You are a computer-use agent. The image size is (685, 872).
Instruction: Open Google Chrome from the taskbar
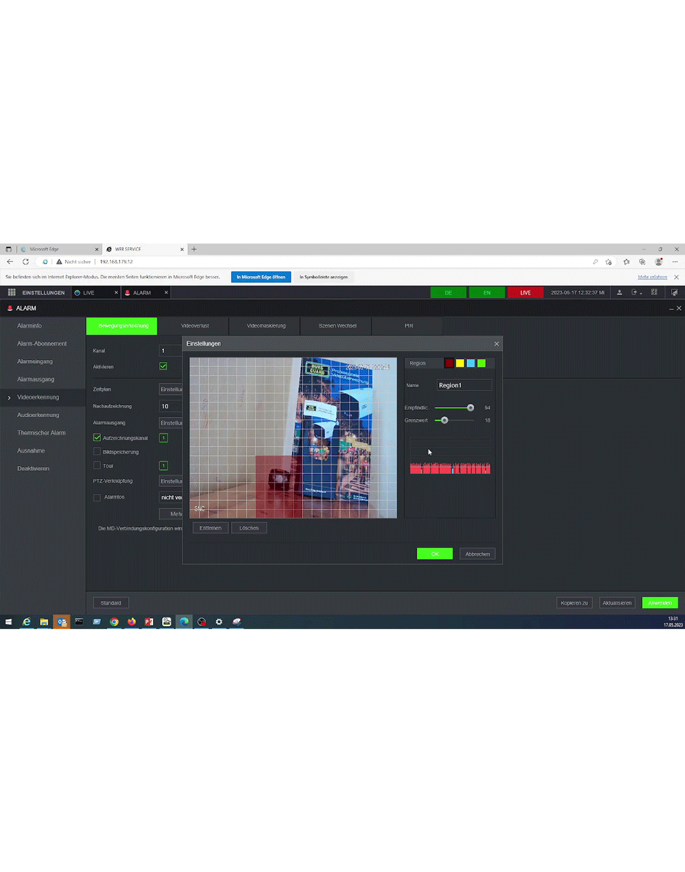pos(114,622)
